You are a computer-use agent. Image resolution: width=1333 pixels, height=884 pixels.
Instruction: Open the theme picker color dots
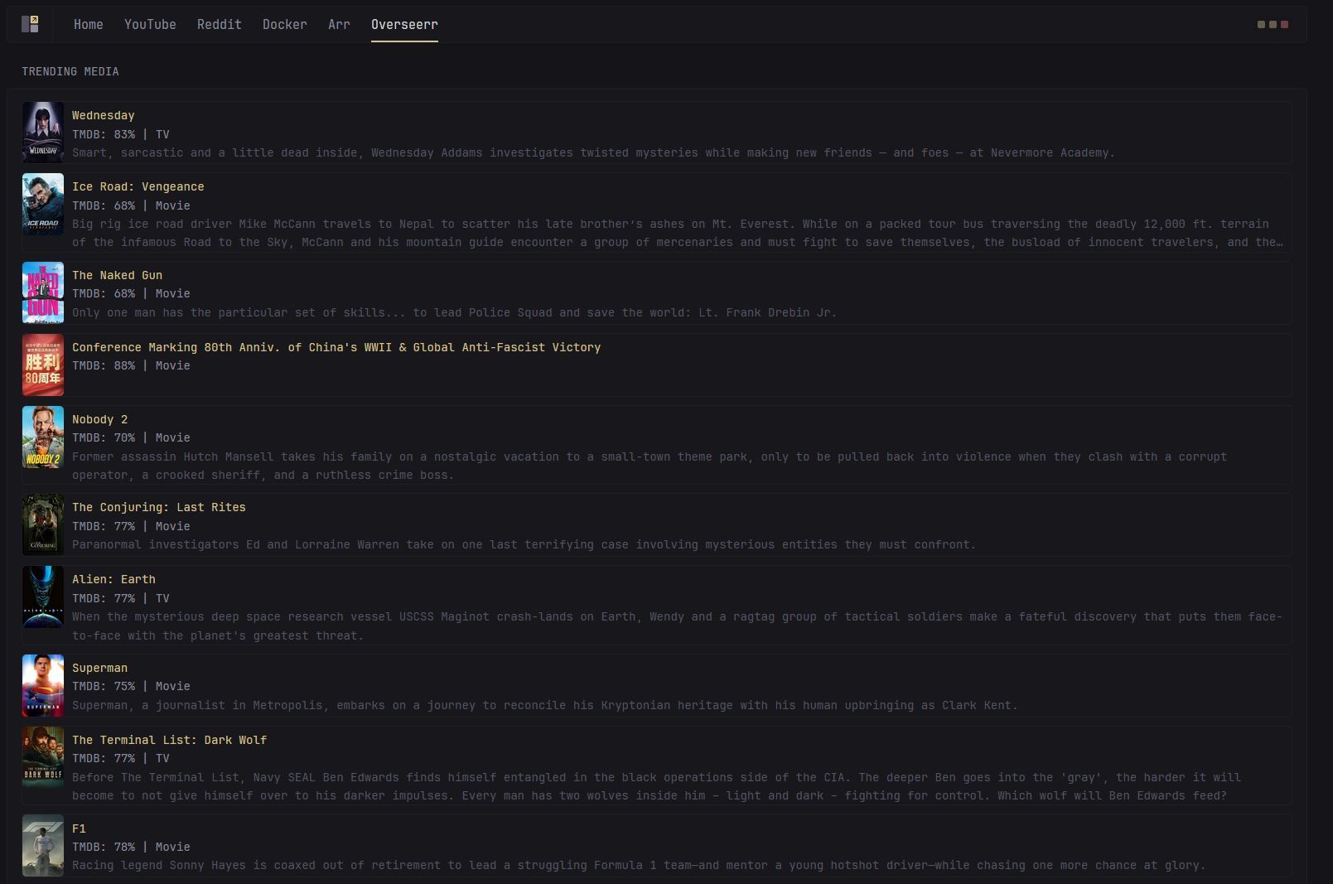[x=1273, y=24]
